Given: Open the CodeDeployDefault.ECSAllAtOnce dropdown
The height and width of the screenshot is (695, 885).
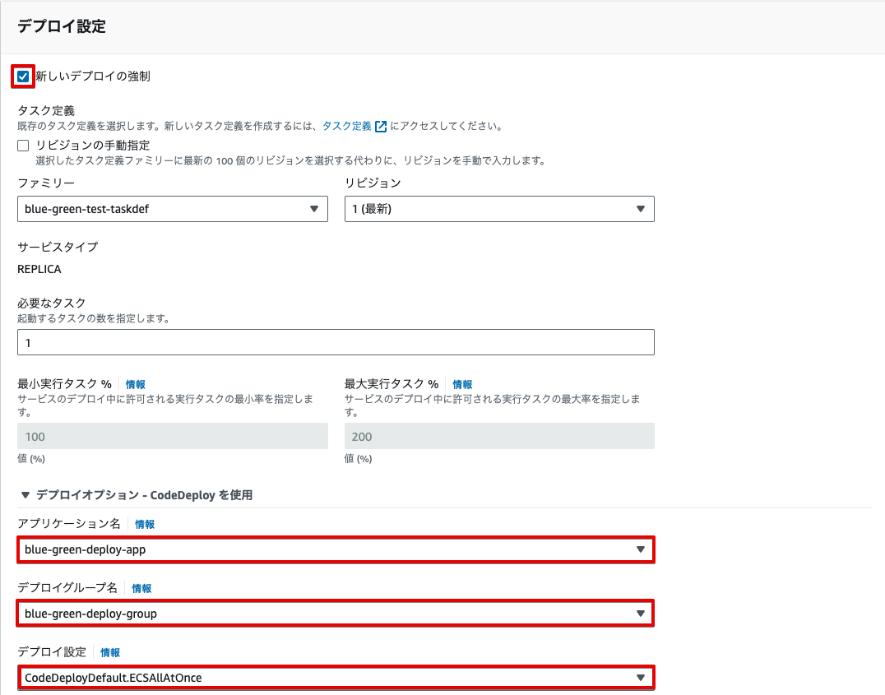Looking at the screenshot, I should pyautogui.click(x=336, y=678).
